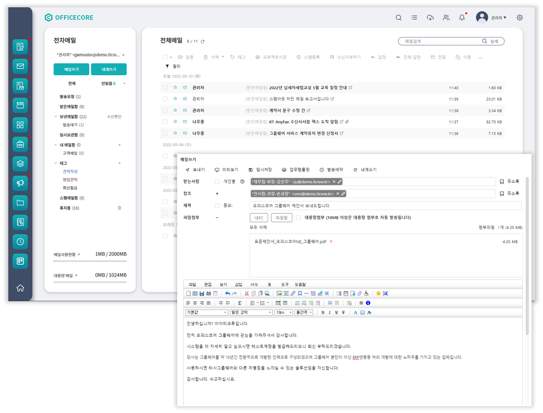Open the settings gear in header

click(x=520, y=18)
